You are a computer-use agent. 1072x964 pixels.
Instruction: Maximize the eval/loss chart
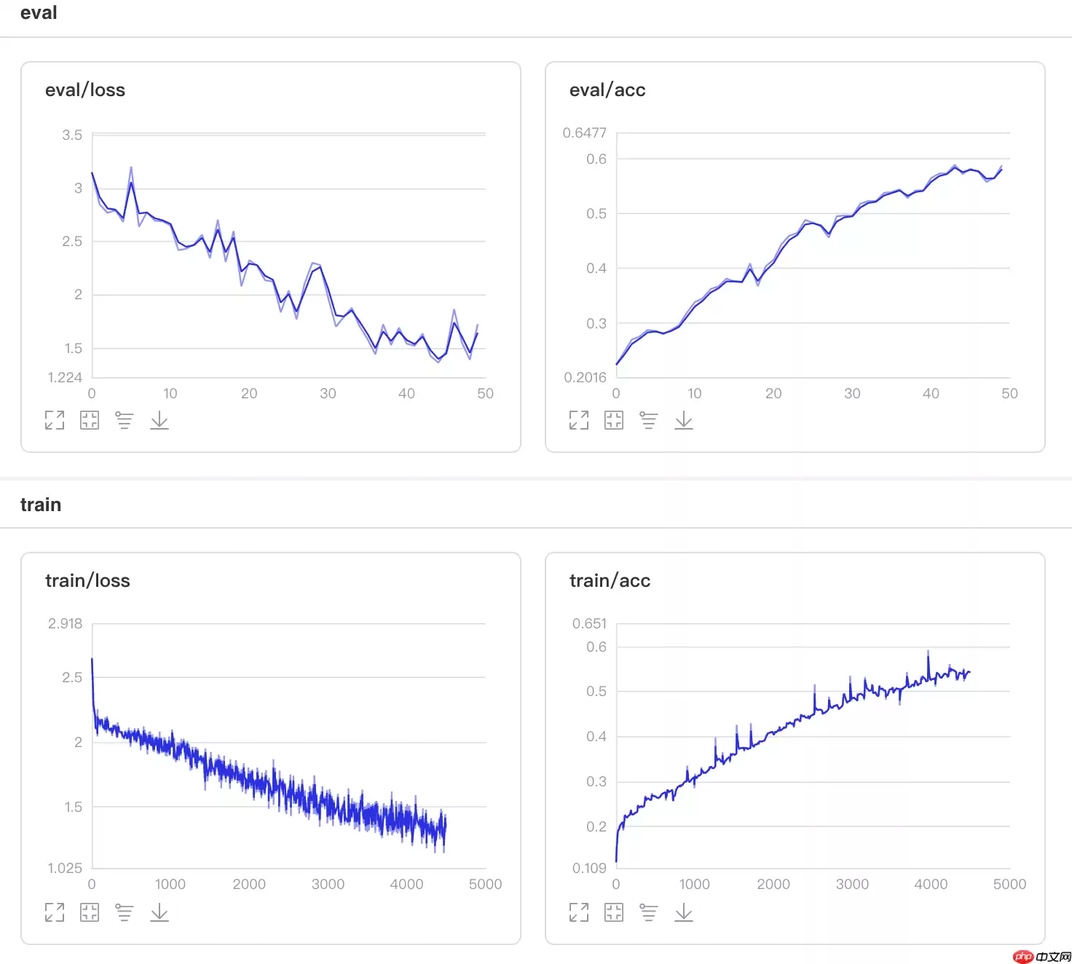(55, 420)
